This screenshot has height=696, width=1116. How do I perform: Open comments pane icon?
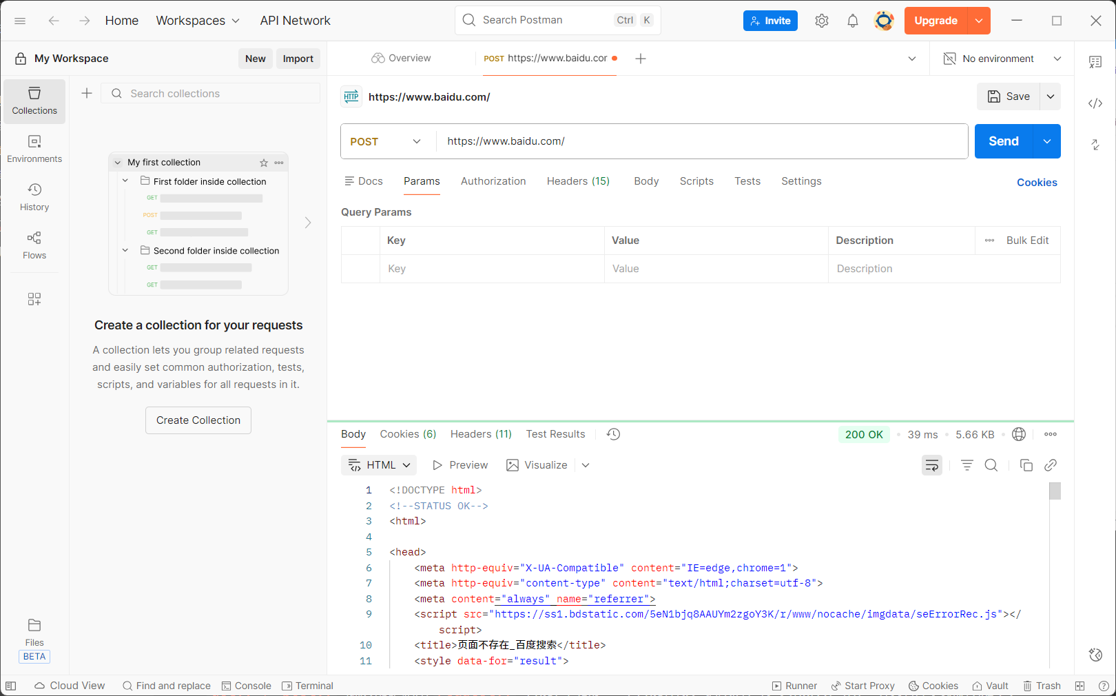[1095, 62]
